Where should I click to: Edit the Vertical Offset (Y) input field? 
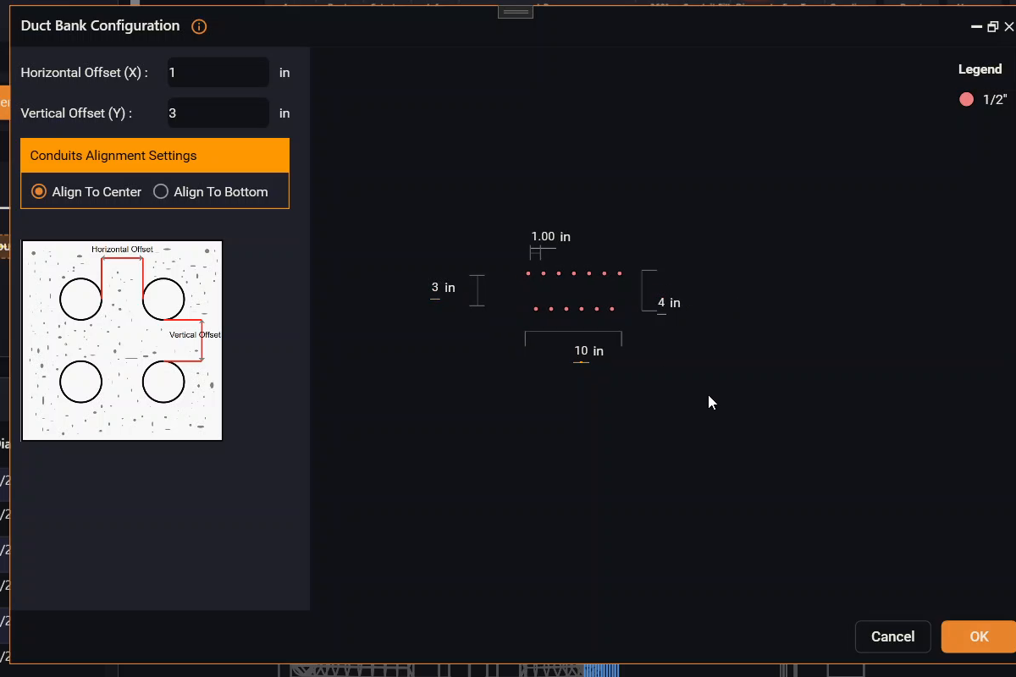click(x=218, y=113)
